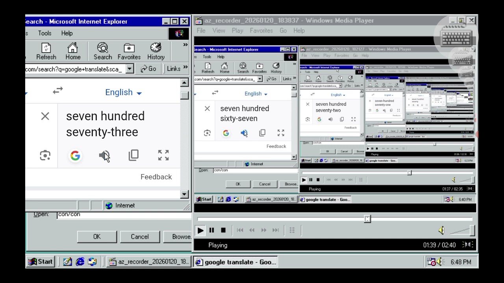Swap languages in the largest Google Translate panel
Image resolution: width=504 pixels, height=283 pixels.
[58, 91]
